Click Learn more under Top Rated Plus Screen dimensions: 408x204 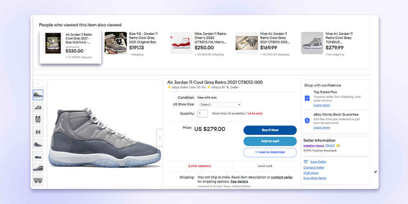click(322, 105)
